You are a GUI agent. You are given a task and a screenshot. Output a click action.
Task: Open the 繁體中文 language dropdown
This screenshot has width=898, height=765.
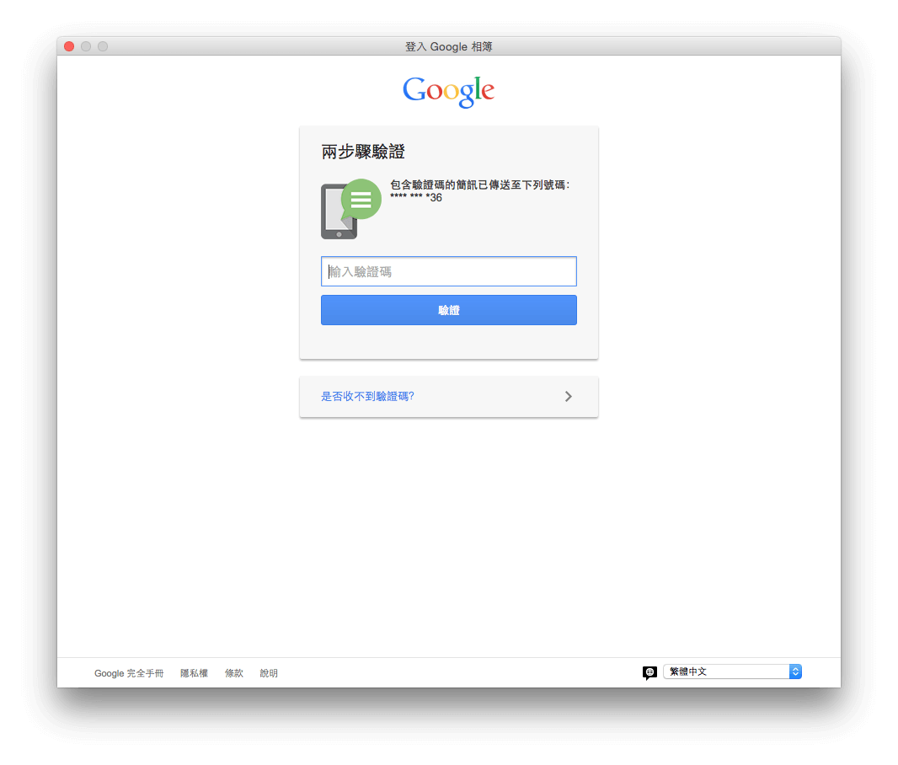pyautogui.click(x=724, y=671)
